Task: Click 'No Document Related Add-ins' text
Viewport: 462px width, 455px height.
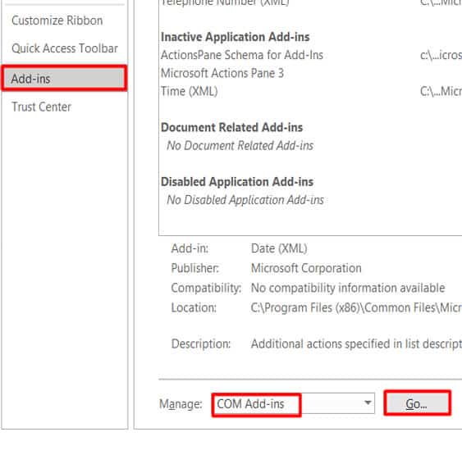Action: [x=240, y=146]
